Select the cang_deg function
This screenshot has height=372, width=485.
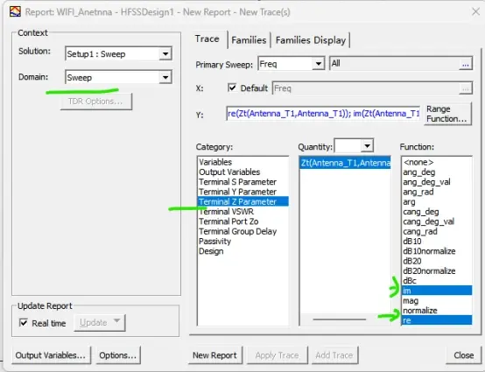pyautogui.click(x=421, y=212)
